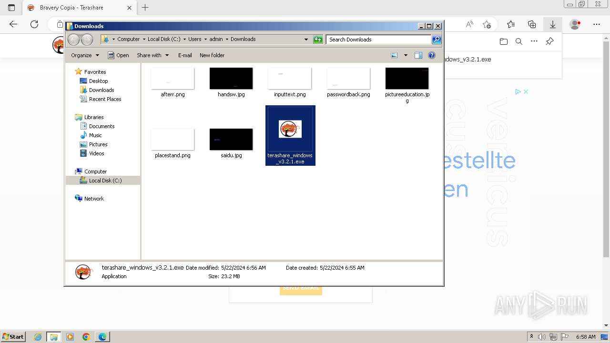Image resolution: width=610 pixels, height=343 pixels.
Task: Click the Windows Start button
Action: [x=13, y=336]
